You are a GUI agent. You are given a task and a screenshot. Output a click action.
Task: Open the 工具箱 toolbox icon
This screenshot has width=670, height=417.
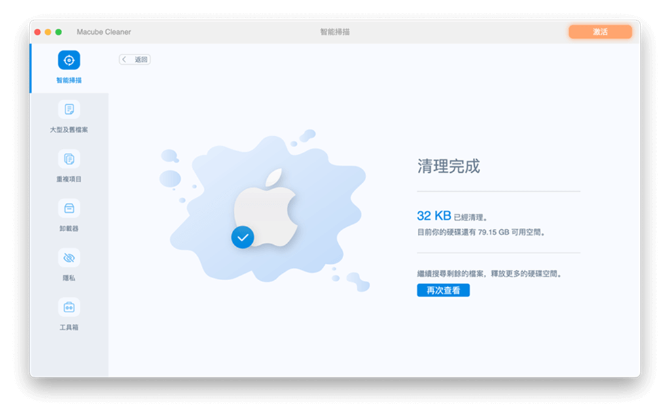click(69, 307)
